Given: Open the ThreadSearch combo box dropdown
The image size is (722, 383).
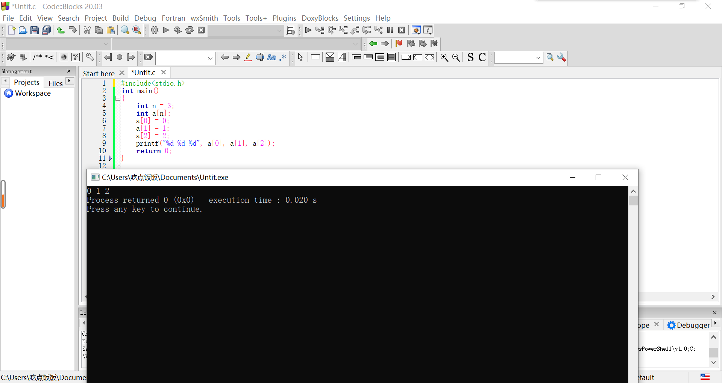Looking at the screenshot, I should (538, 57).
